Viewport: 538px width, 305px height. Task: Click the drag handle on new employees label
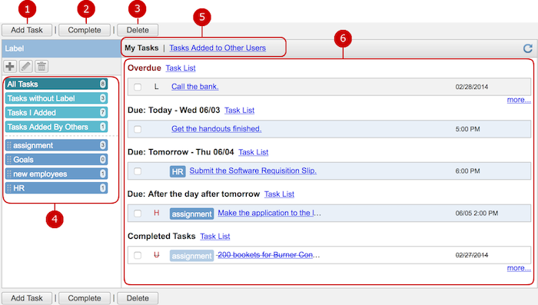coord(9,174)
